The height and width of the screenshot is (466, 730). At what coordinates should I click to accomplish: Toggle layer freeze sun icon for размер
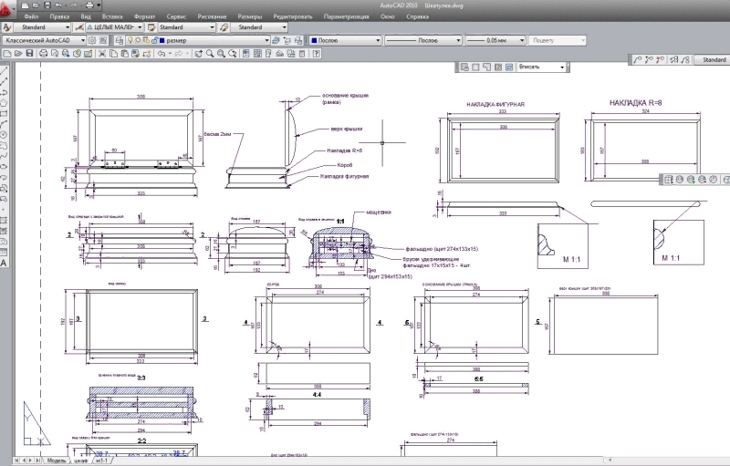click(138, 40)
